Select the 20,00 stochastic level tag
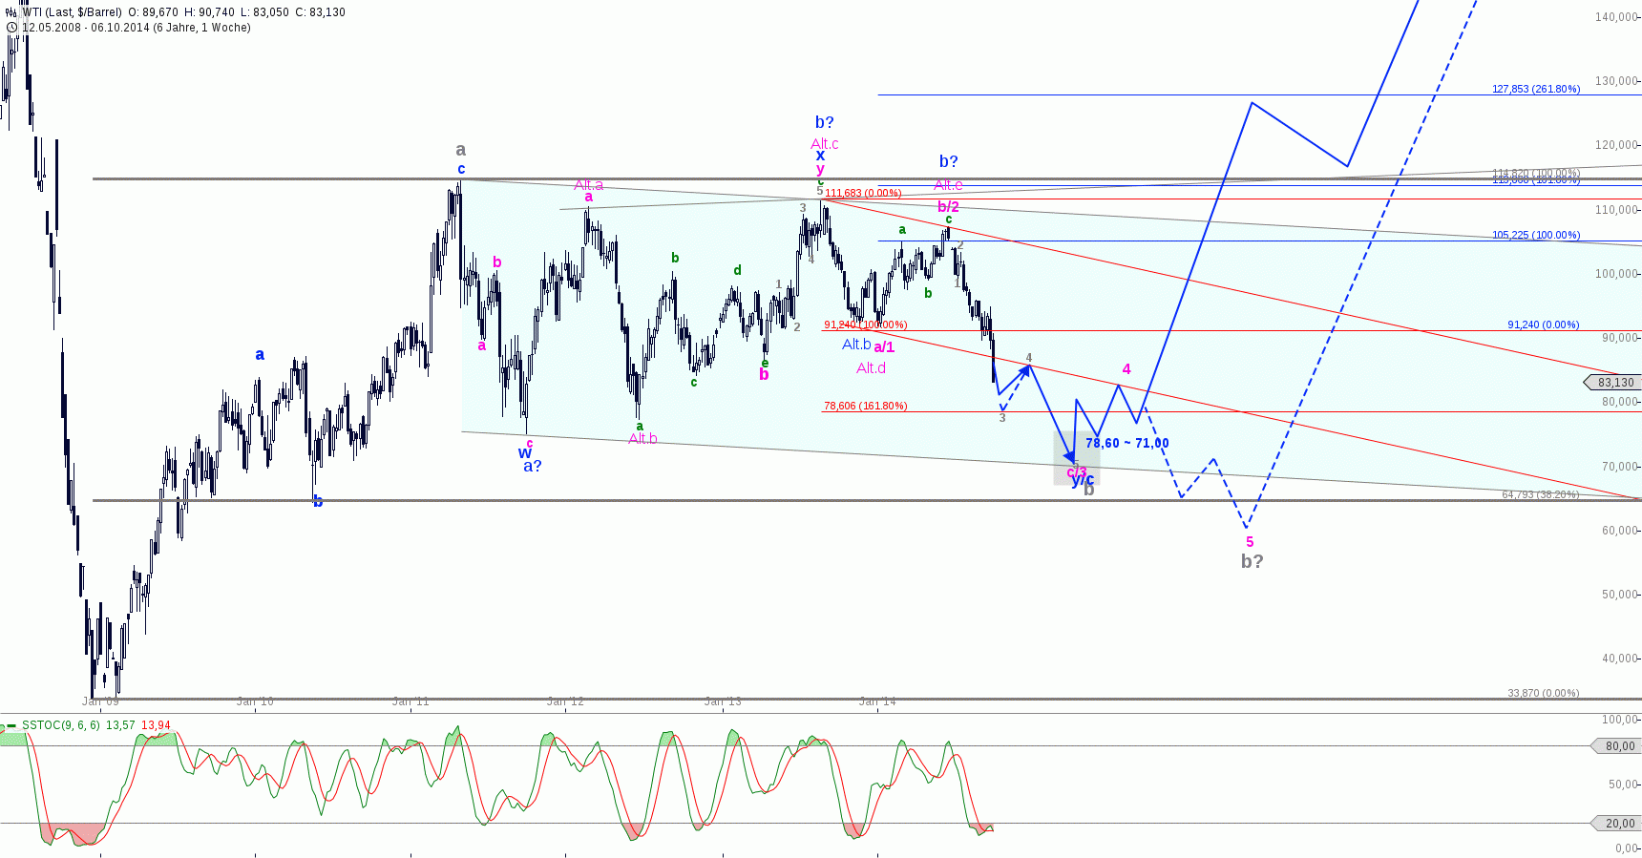 [x=1619, y=824]
